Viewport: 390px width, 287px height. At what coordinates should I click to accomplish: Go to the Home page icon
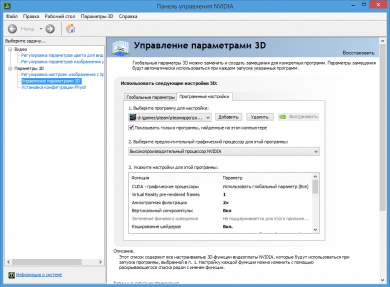(x=70, y=29)
